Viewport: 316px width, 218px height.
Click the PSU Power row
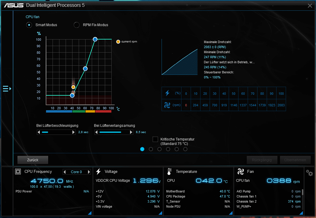point(52,191)
